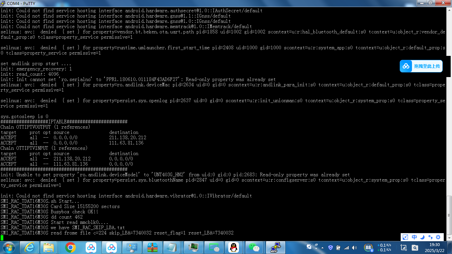The width and height of the screenshot is (452, 254).
Task: Open the blue shield security tray icon
Action: 331,247
